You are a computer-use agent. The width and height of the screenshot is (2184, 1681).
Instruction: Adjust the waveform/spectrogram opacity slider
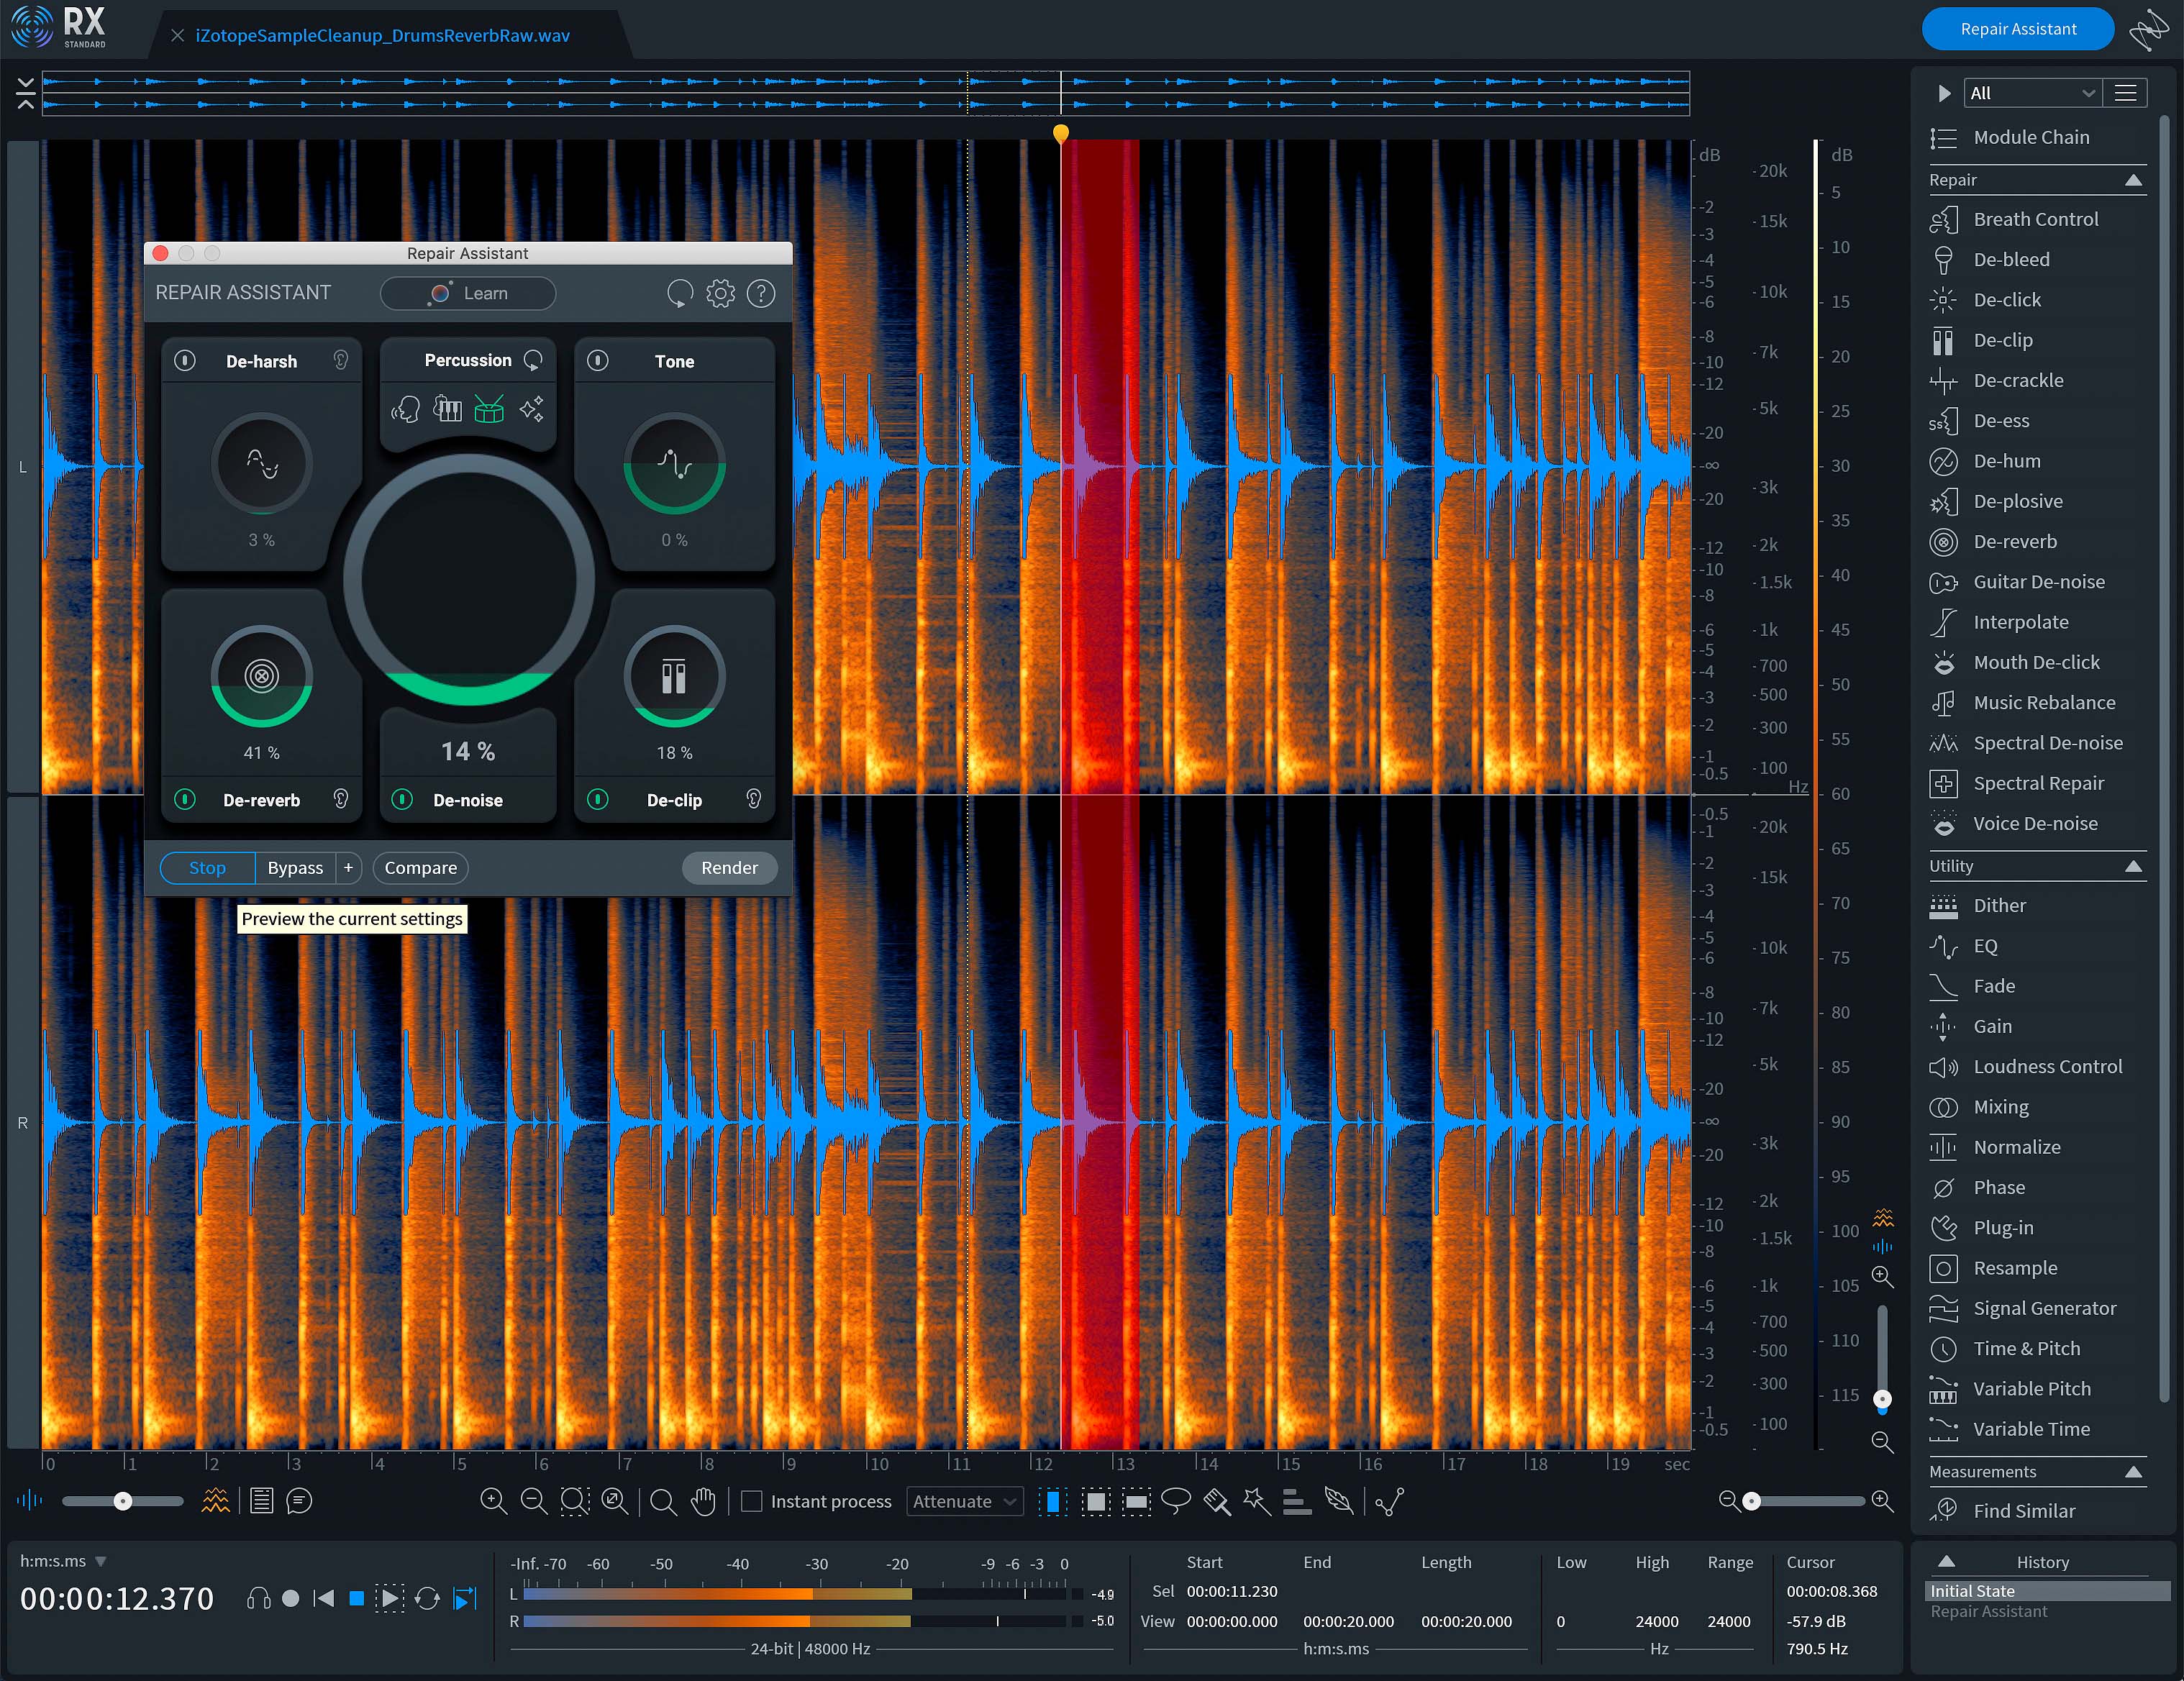pyautogui.click(x=123, y=1501)
